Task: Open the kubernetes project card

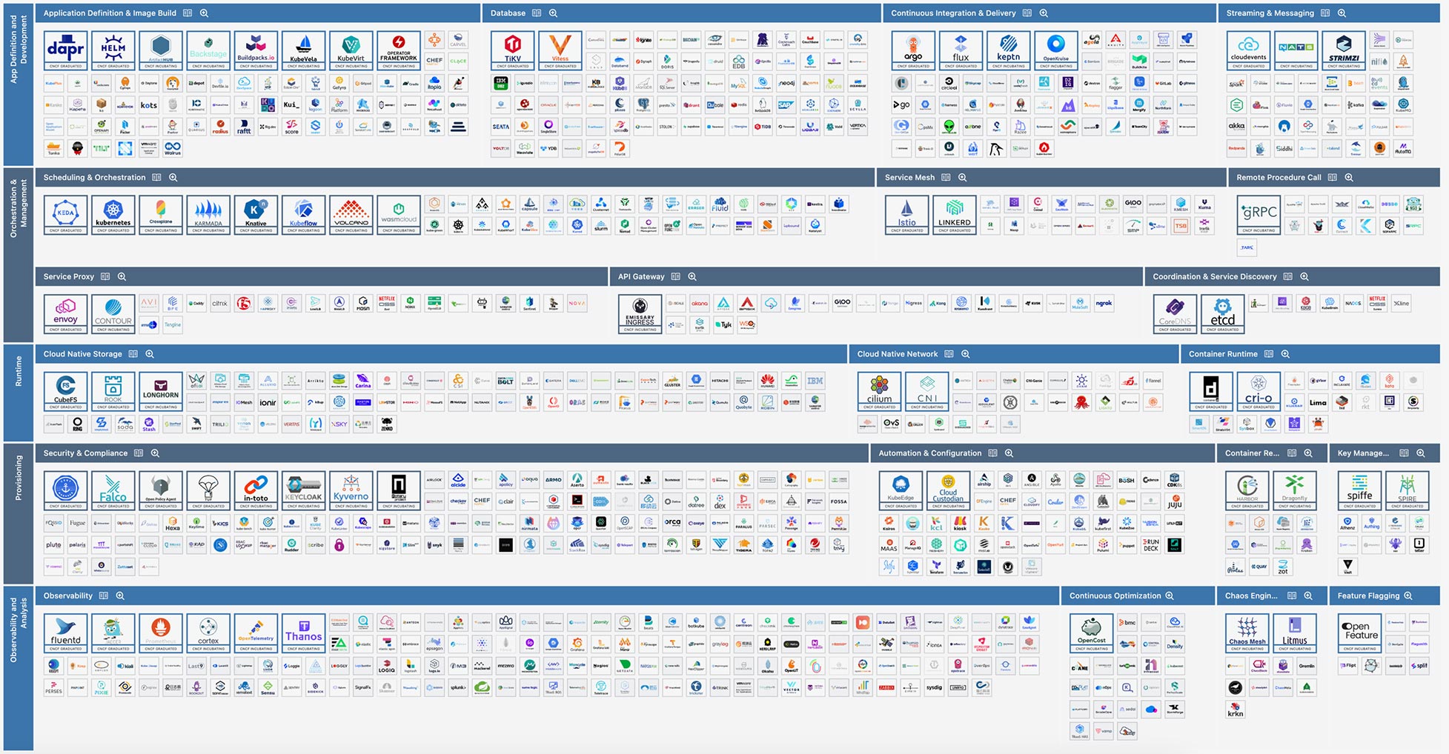Action: click(113, 215)
